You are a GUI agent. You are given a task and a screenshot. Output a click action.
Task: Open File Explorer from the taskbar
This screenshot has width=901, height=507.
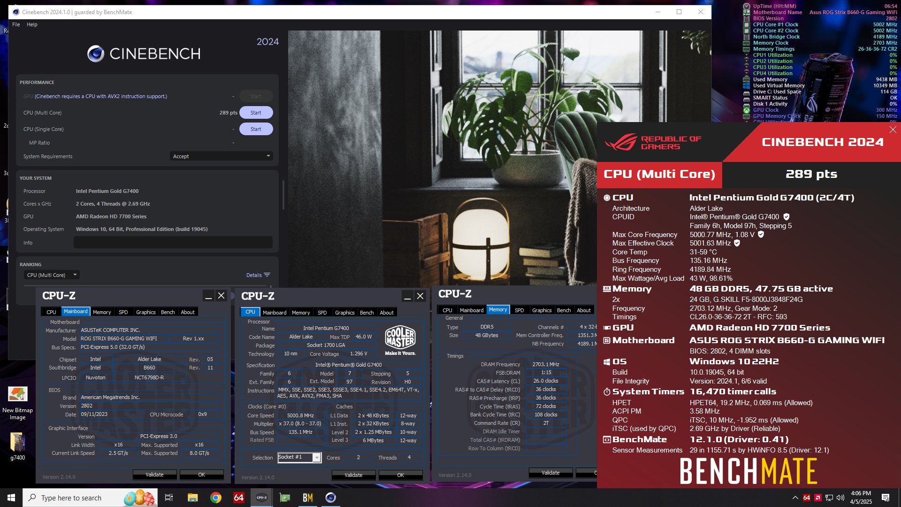tap(192, 498)
